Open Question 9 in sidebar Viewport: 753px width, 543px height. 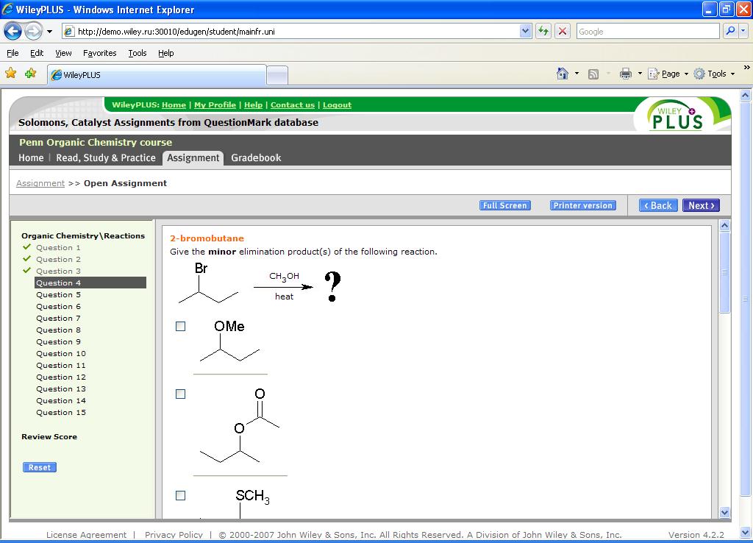pyautogui.click(x=58, y=341)
